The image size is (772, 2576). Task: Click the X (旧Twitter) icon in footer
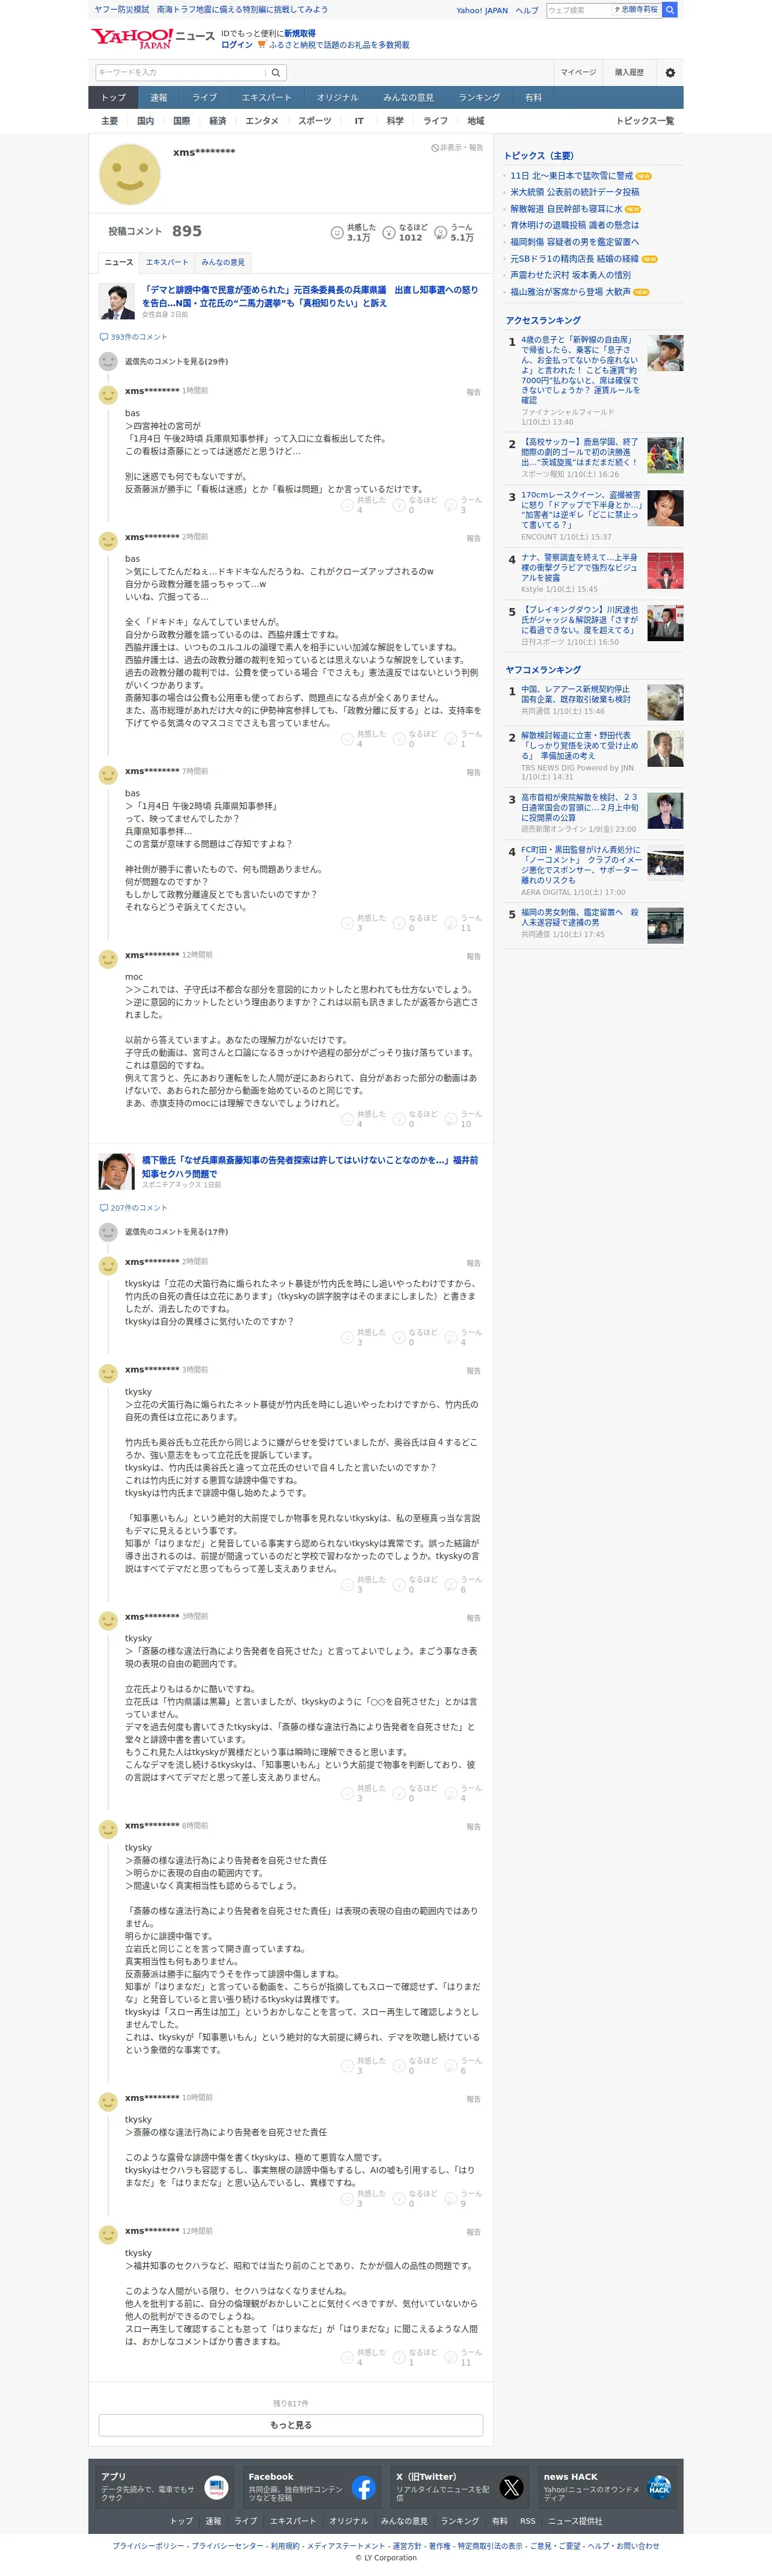click(511, 2488)
